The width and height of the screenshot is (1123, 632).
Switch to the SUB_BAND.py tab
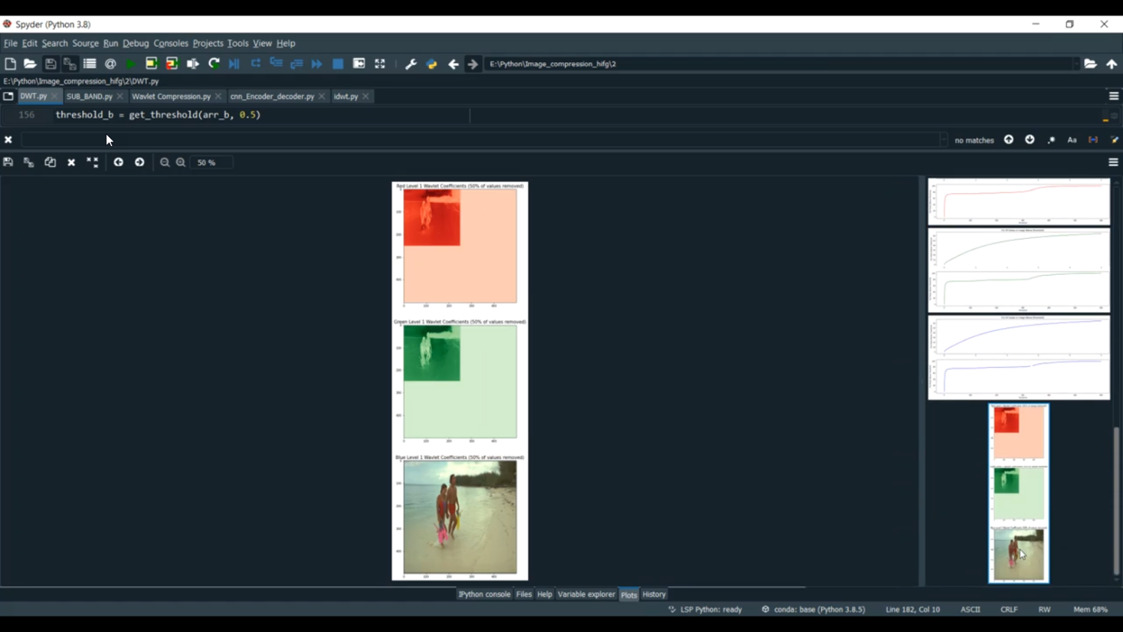click(x=89, y=97)
